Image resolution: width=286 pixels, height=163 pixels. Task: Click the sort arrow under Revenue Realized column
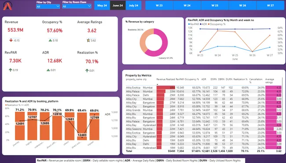(158, 84)
